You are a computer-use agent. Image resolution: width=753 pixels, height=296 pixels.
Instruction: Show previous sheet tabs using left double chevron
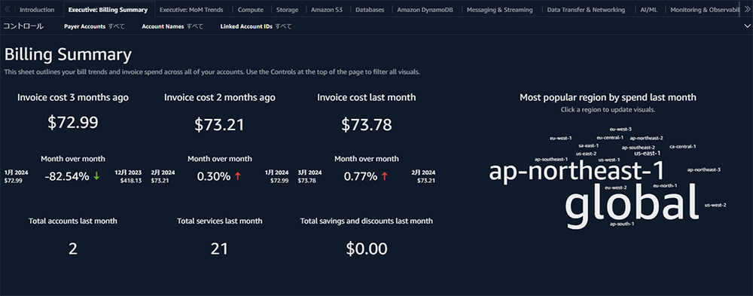point(8,9)
